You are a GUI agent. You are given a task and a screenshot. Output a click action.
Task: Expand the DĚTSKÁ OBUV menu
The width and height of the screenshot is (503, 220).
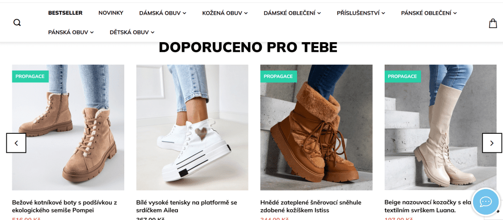132,32
